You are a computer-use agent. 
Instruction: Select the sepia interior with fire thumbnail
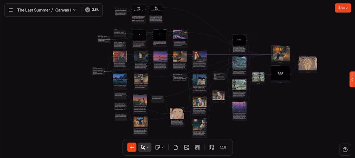pos(141,79)
